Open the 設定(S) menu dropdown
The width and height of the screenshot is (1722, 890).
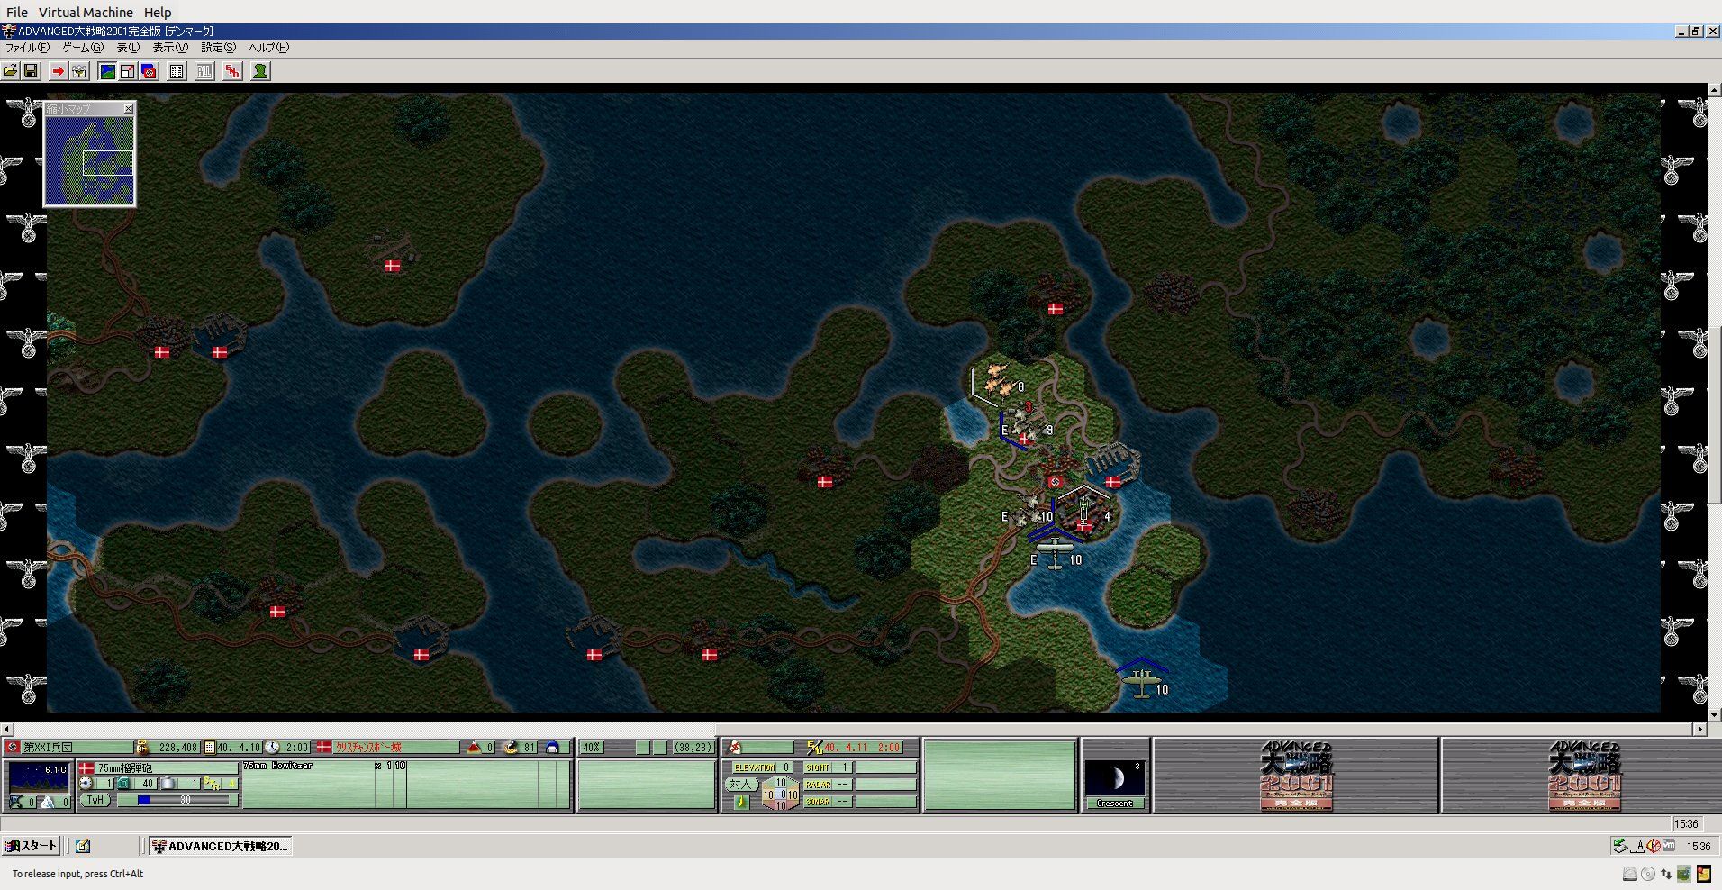pos(218,48)
